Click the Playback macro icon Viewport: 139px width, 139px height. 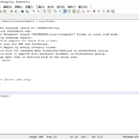point(103,11)
